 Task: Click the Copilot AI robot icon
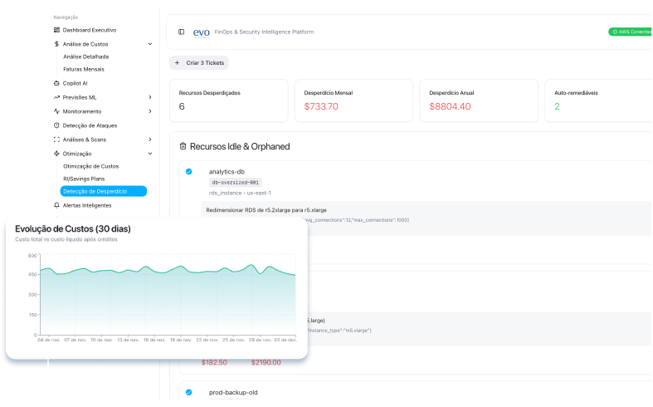(x=56, y=83)
